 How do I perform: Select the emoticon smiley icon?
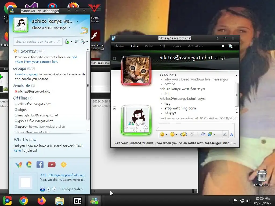pos(162,134)
